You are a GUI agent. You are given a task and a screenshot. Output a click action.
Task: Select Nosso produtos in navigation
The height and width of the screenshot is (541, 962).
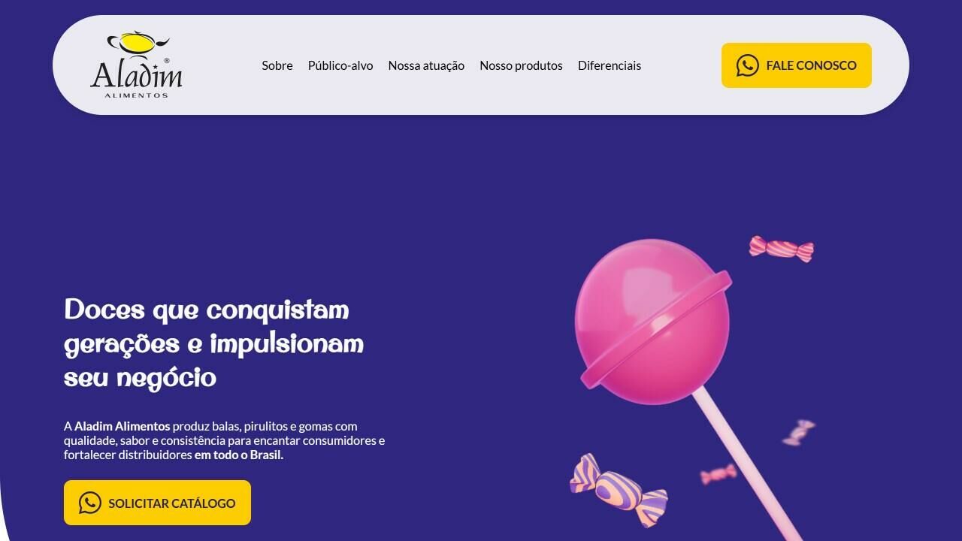click(521, 65)
